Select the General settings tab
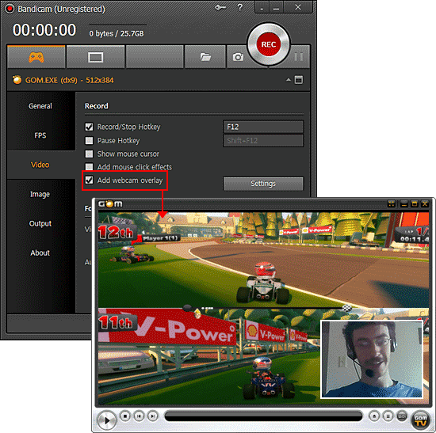The width and height of the screenshot is (436, 433). click(x=40, y=106)
